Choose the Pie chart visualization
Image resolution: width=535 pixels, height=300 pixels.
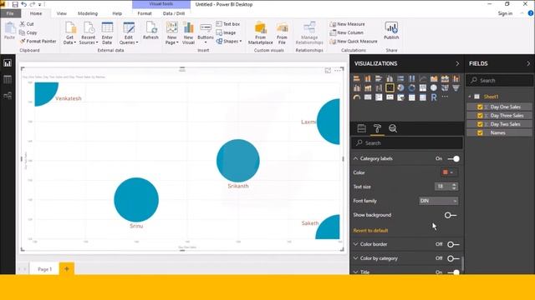click(400, 88)
